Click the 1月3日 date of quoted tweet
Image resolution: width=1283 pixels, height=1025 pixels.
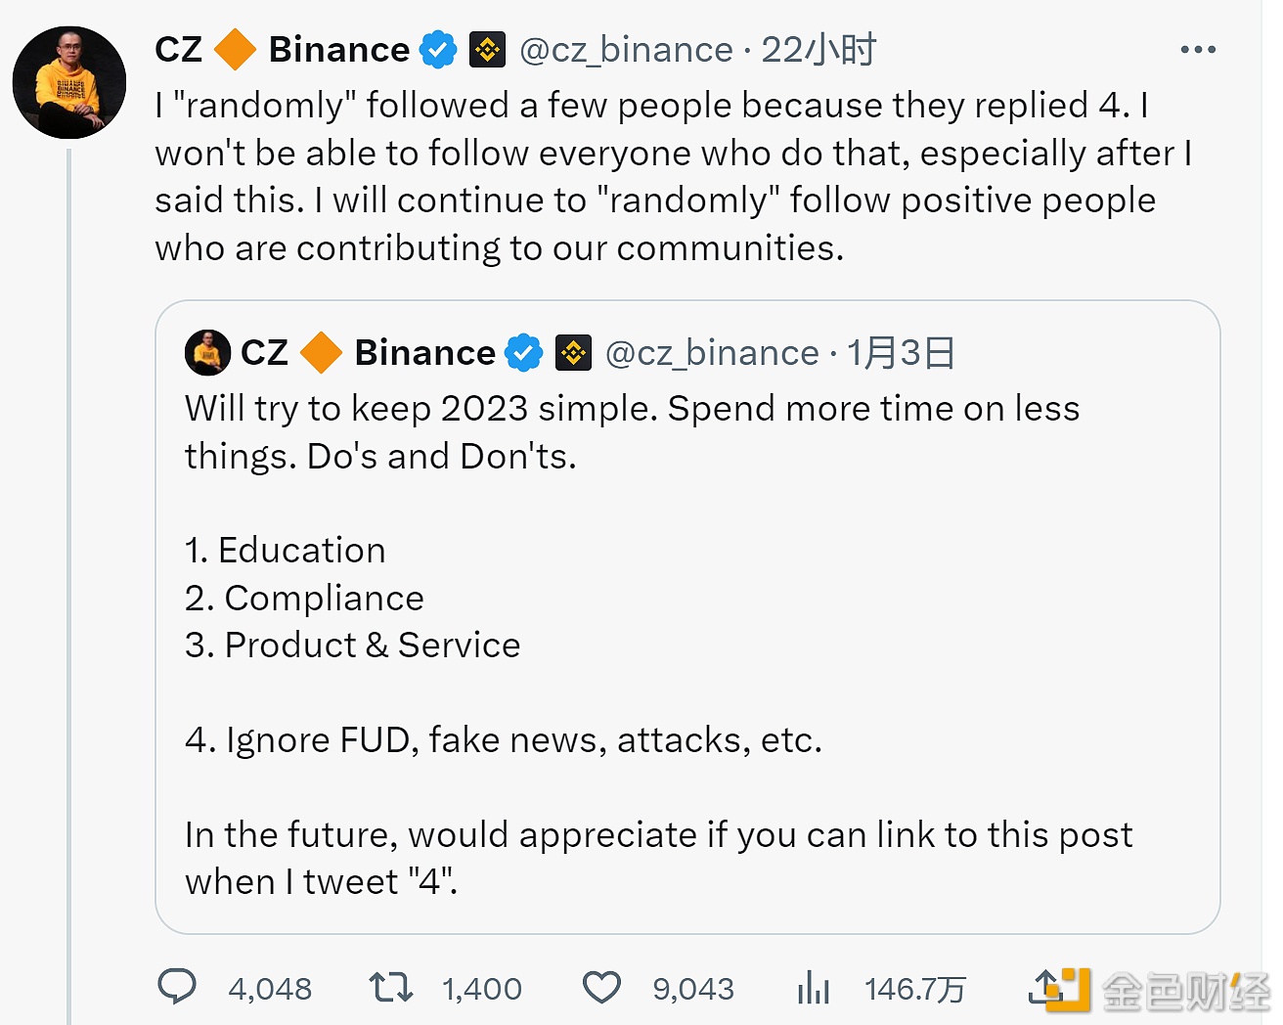click(901, 353)
